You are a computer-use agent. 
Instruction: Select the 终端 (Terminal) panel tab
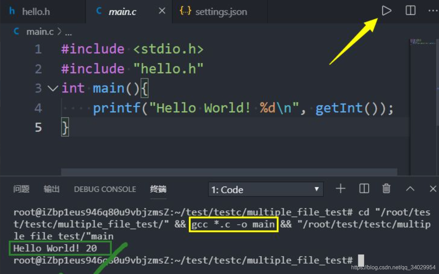158,189
